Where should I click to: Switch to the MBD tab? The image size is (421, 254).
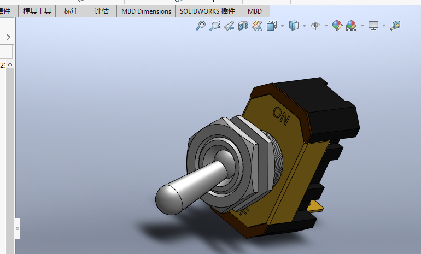point(255,11)
